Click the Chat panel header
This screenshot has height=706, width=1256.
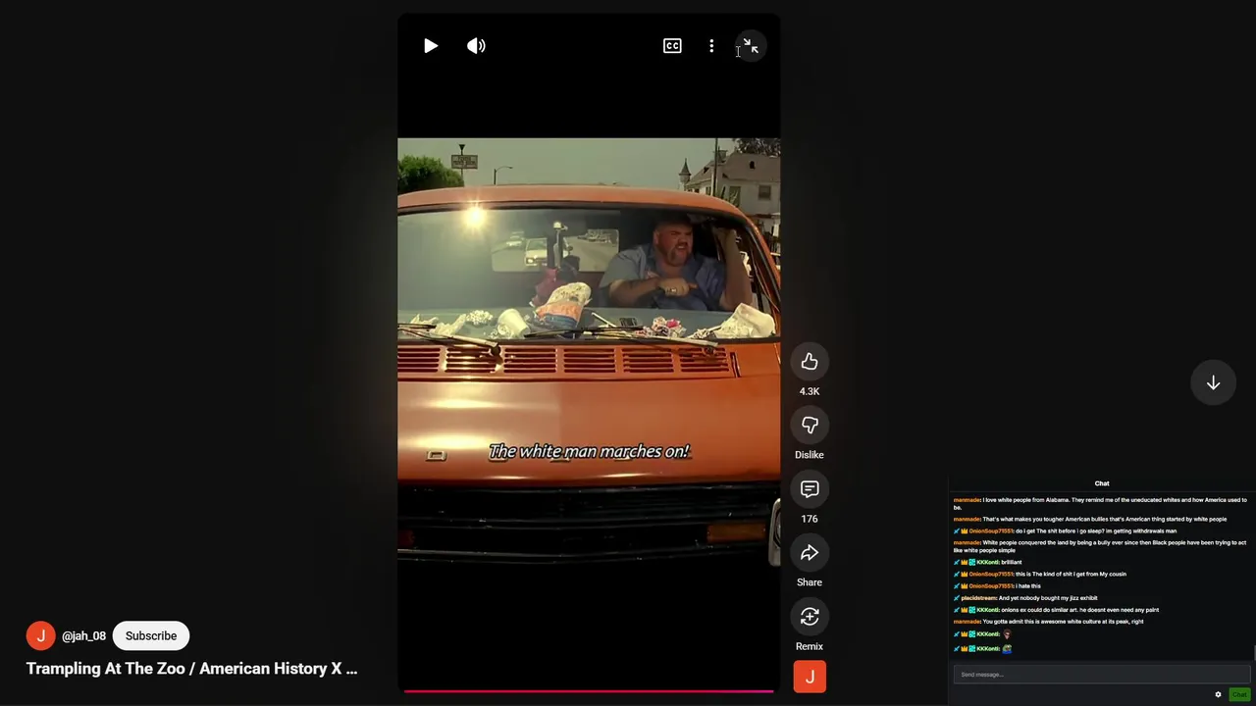point(1102,483)
